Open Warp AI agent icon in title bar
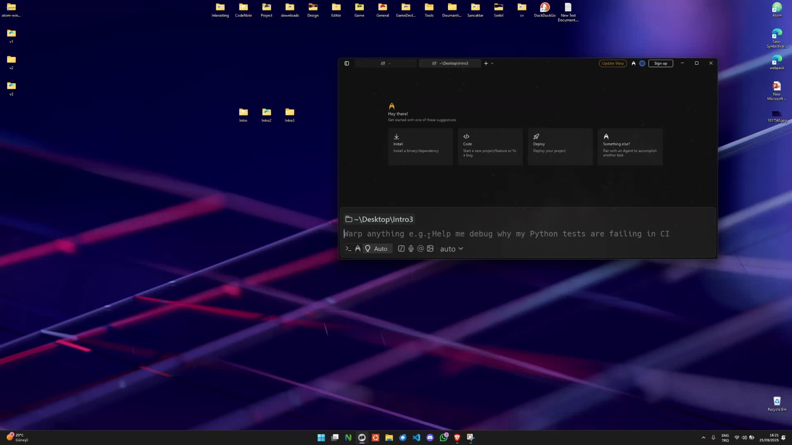 pos(634,63)
